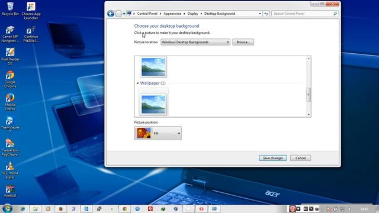Open the red FileZilla taskbar icon

pyautogui.click(x=150, y=209)
